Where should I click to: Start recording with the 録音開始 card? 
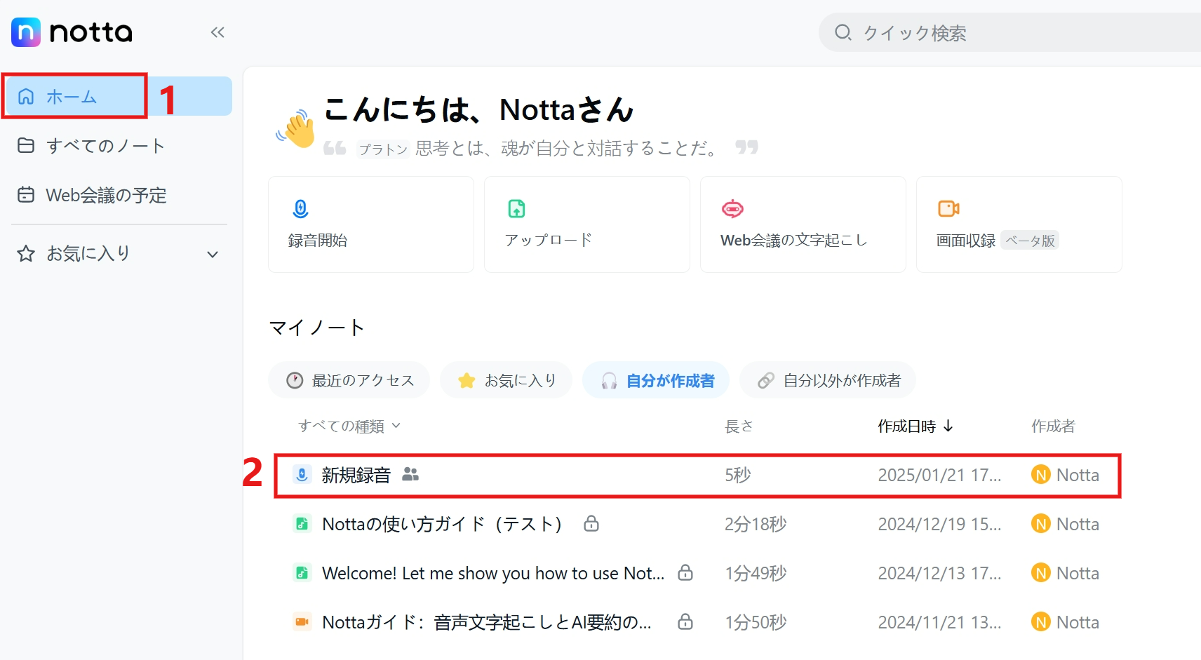(371, 224)
